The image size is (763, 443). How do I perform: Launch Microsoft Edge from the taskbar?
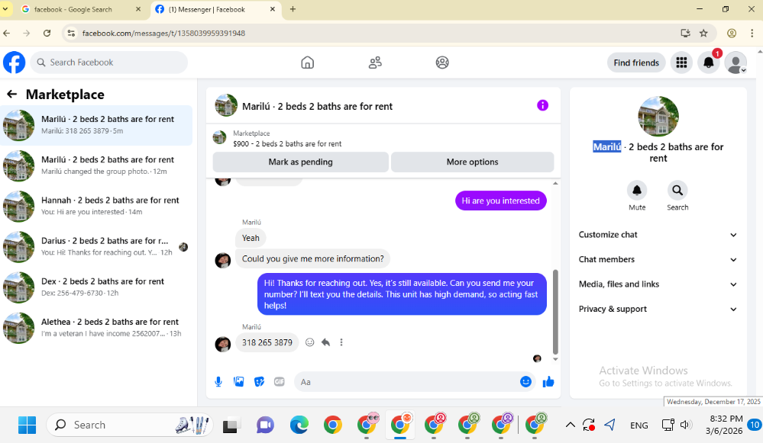tap(299, 425)
